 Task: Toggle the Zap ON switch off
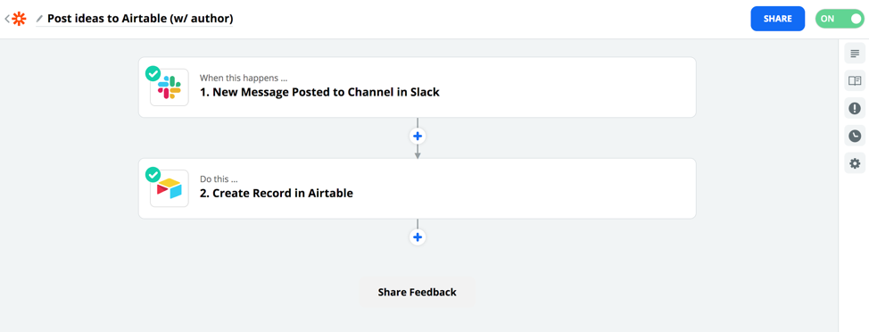(x=839, y=19)
